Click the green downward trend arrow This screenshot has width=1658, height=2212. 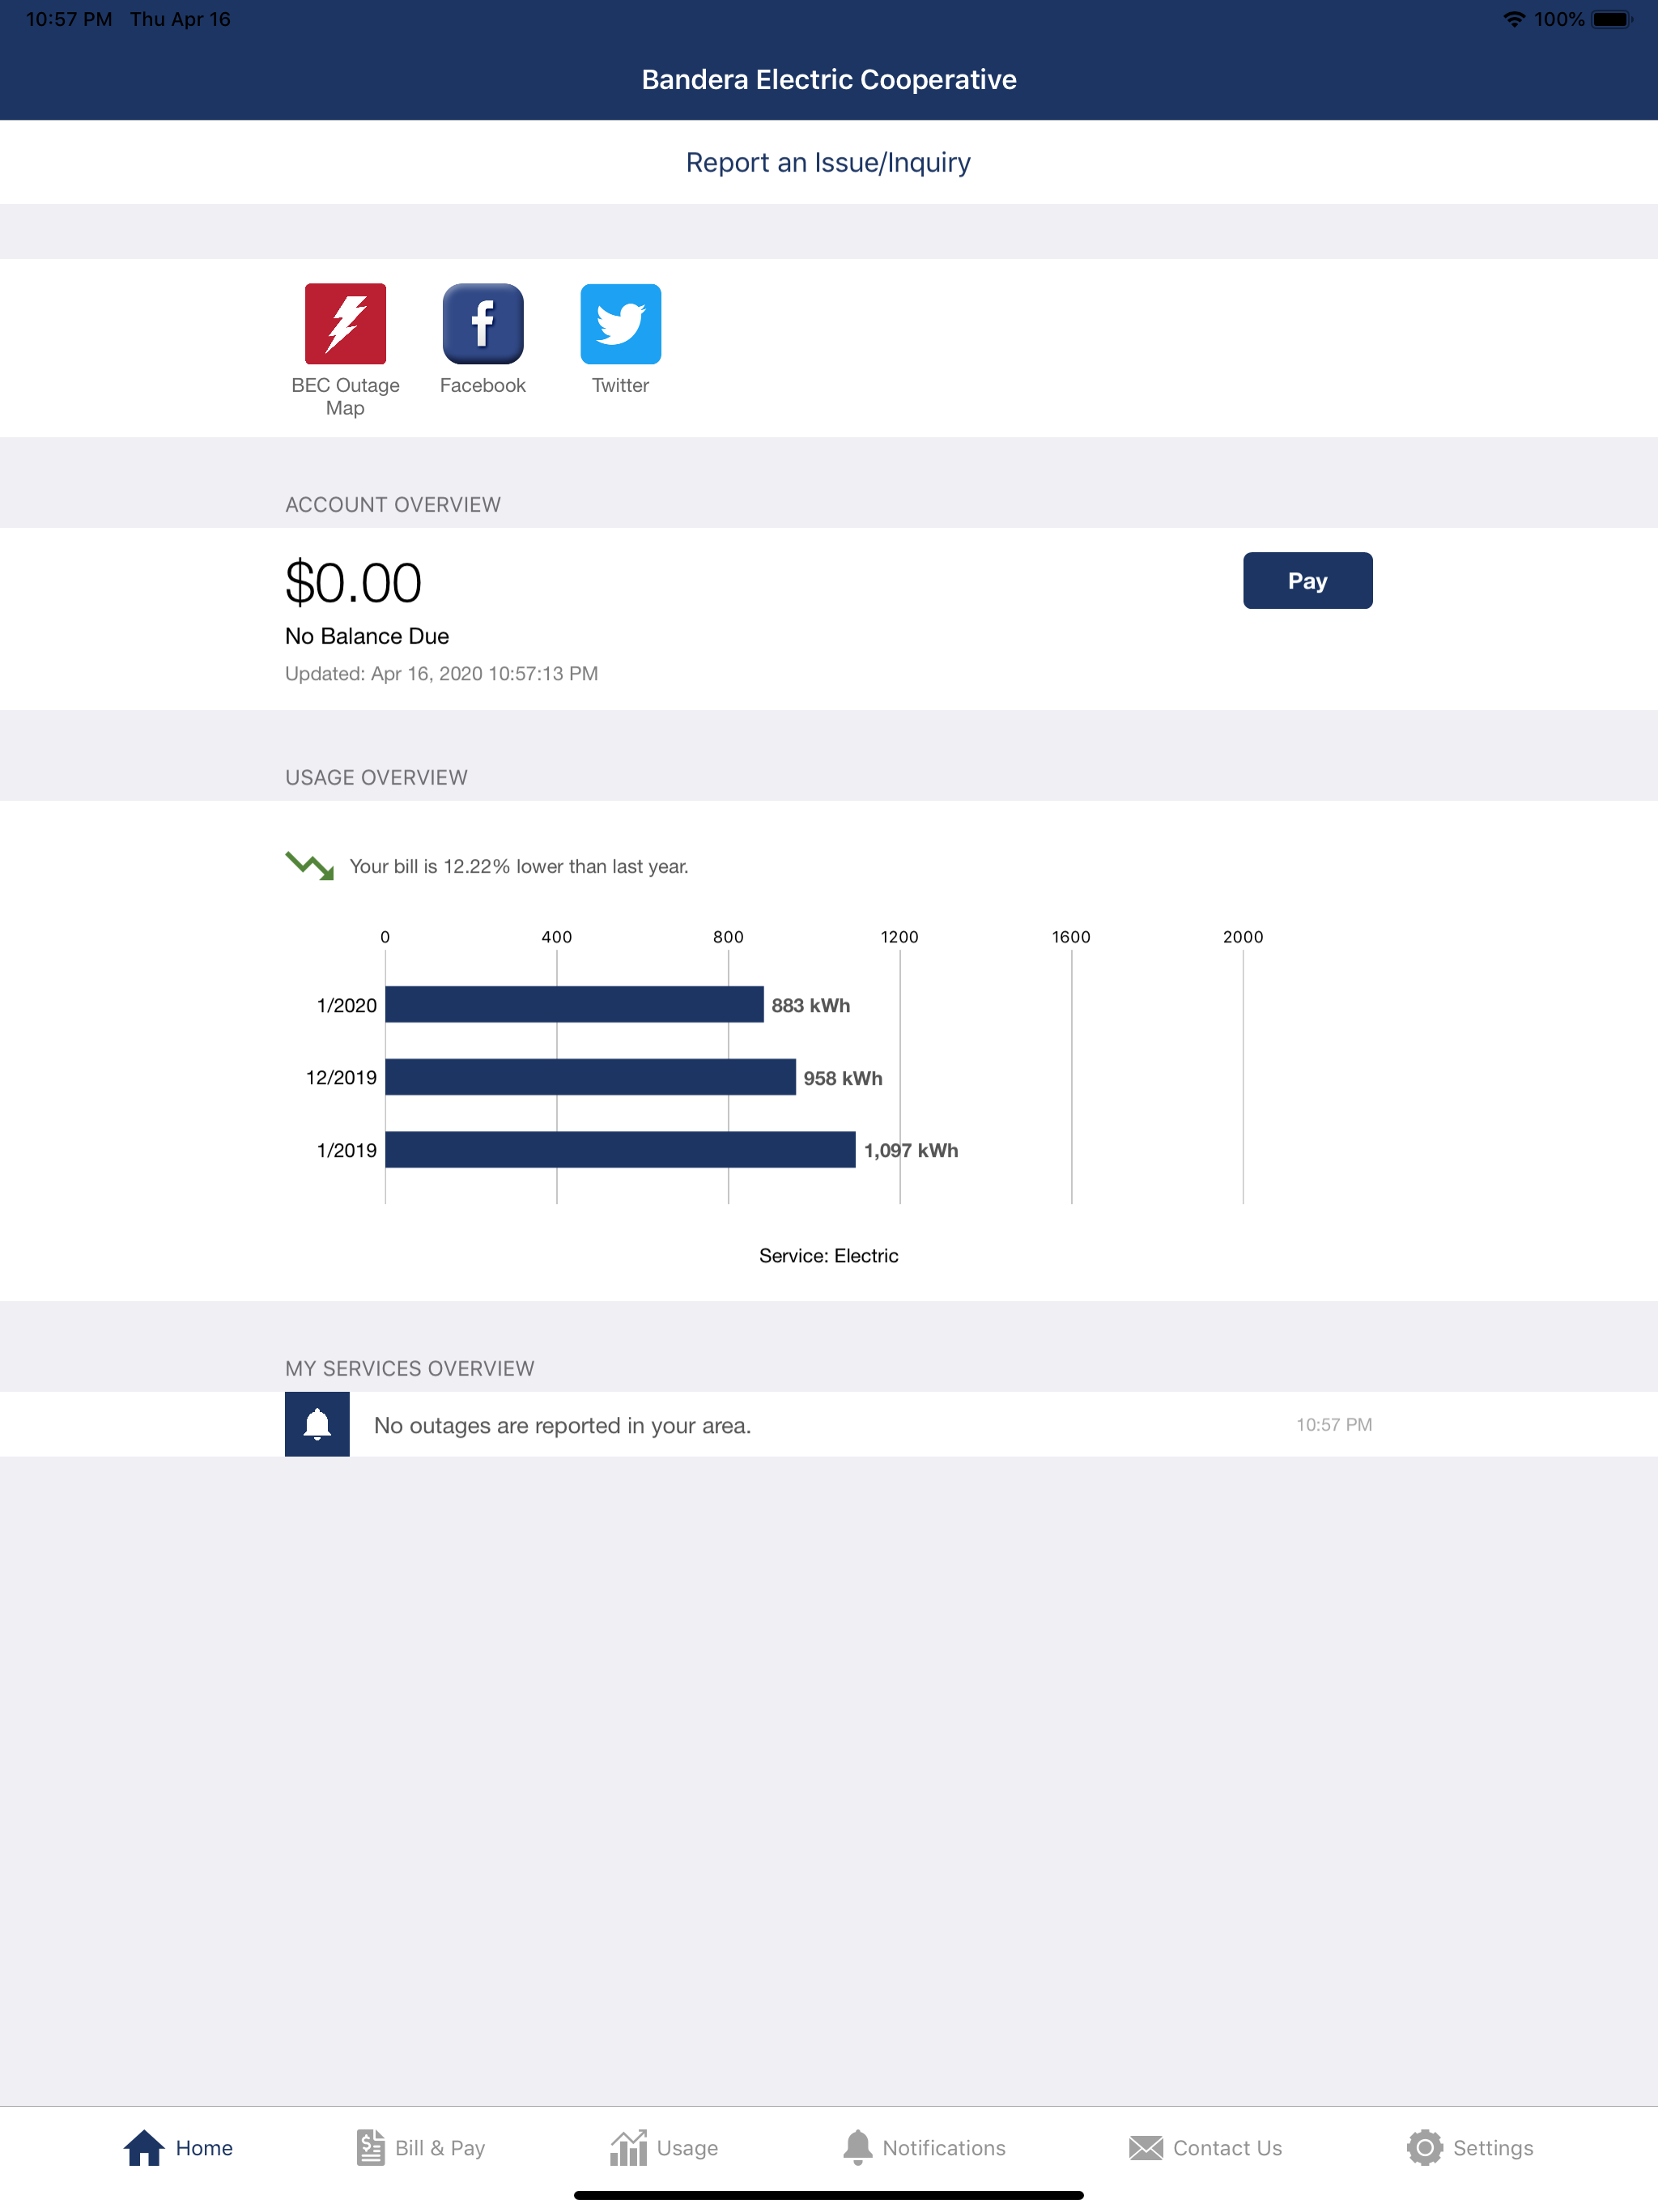click(310, 866)
